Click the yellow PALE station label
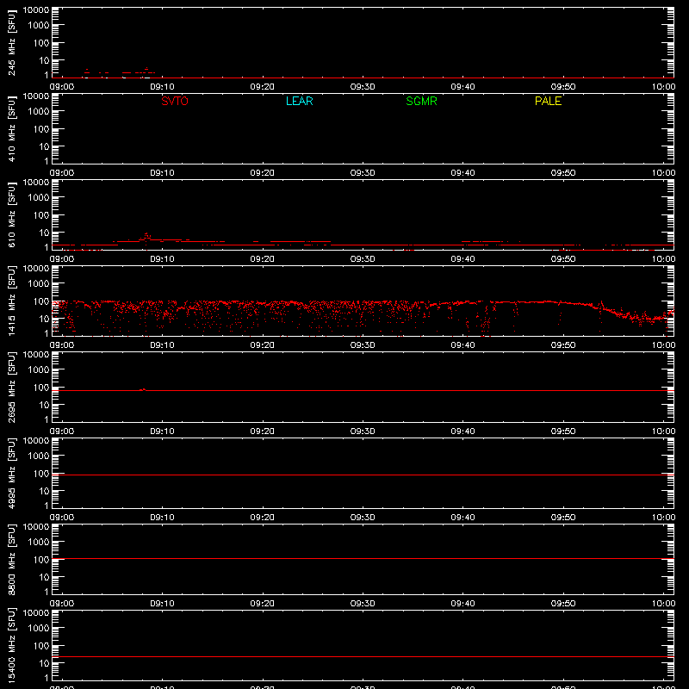 click(548, 101)
